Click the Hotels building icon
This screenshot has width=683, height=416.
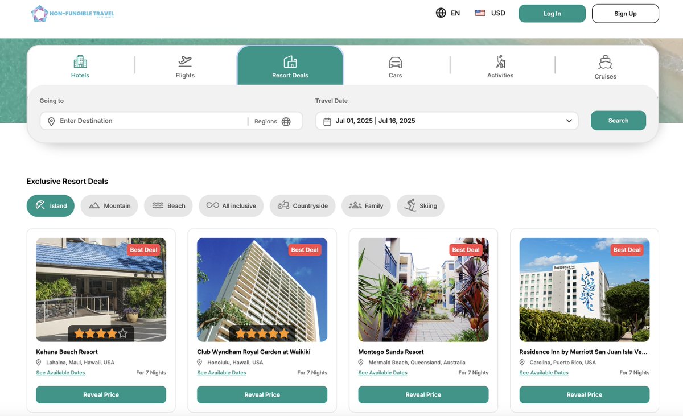coord(80,61)
